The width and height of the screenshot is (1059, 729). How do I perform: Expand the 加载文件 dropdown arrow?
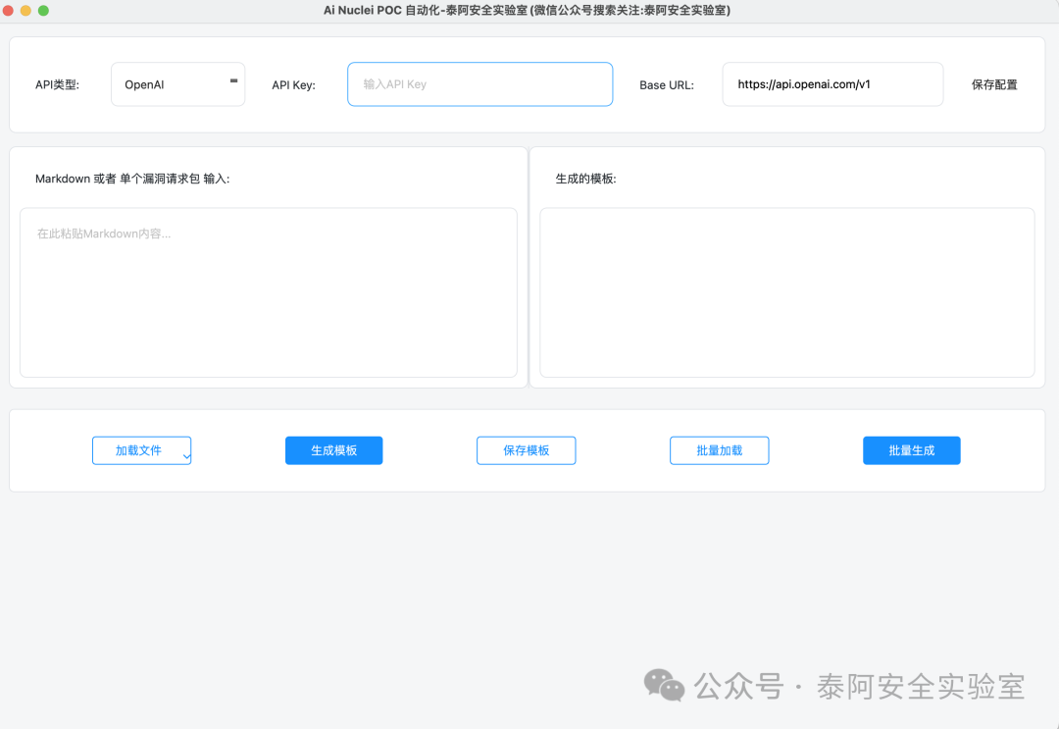pos(186,456)
